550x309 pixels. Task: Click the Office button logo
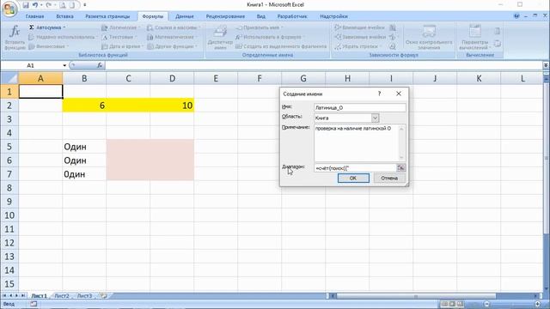pyautogui.click(x=9, y=9)
